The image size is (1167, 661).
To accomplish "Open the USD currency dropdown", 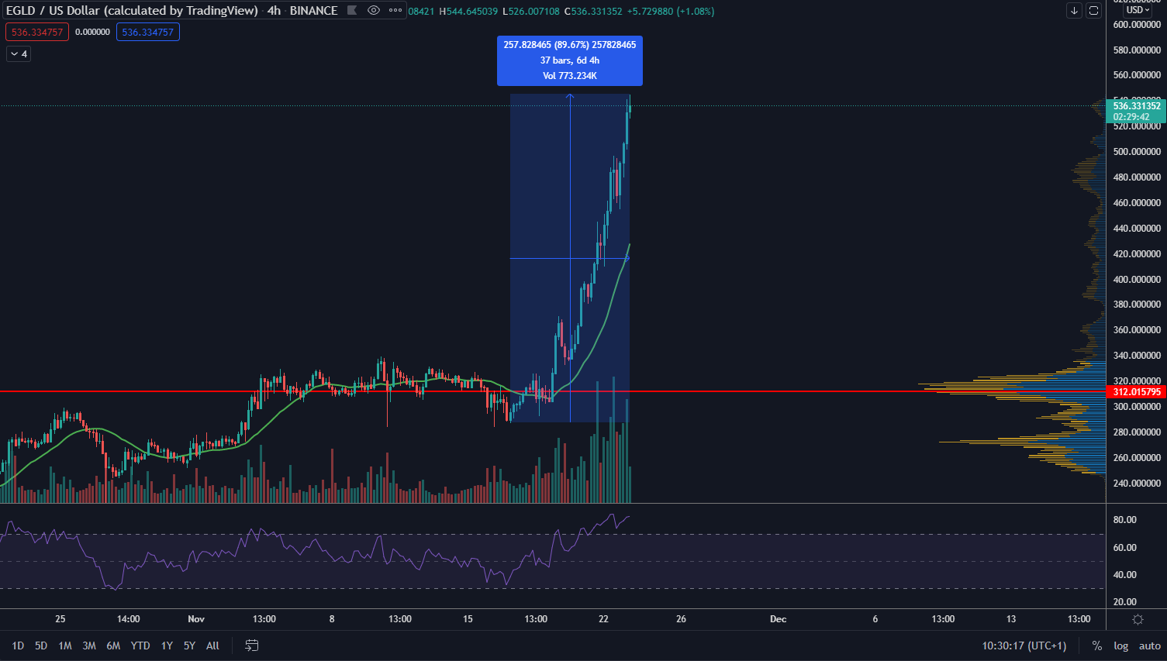I will point(1138,10).
